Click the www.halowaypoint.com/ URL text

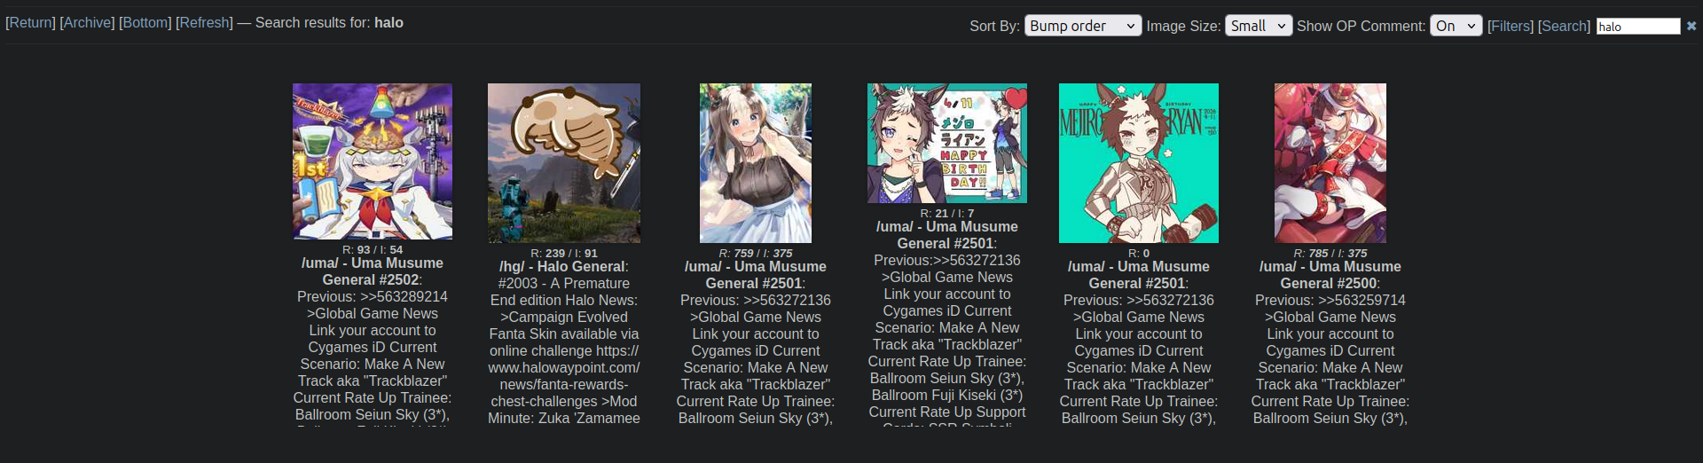tap(564, 367)
